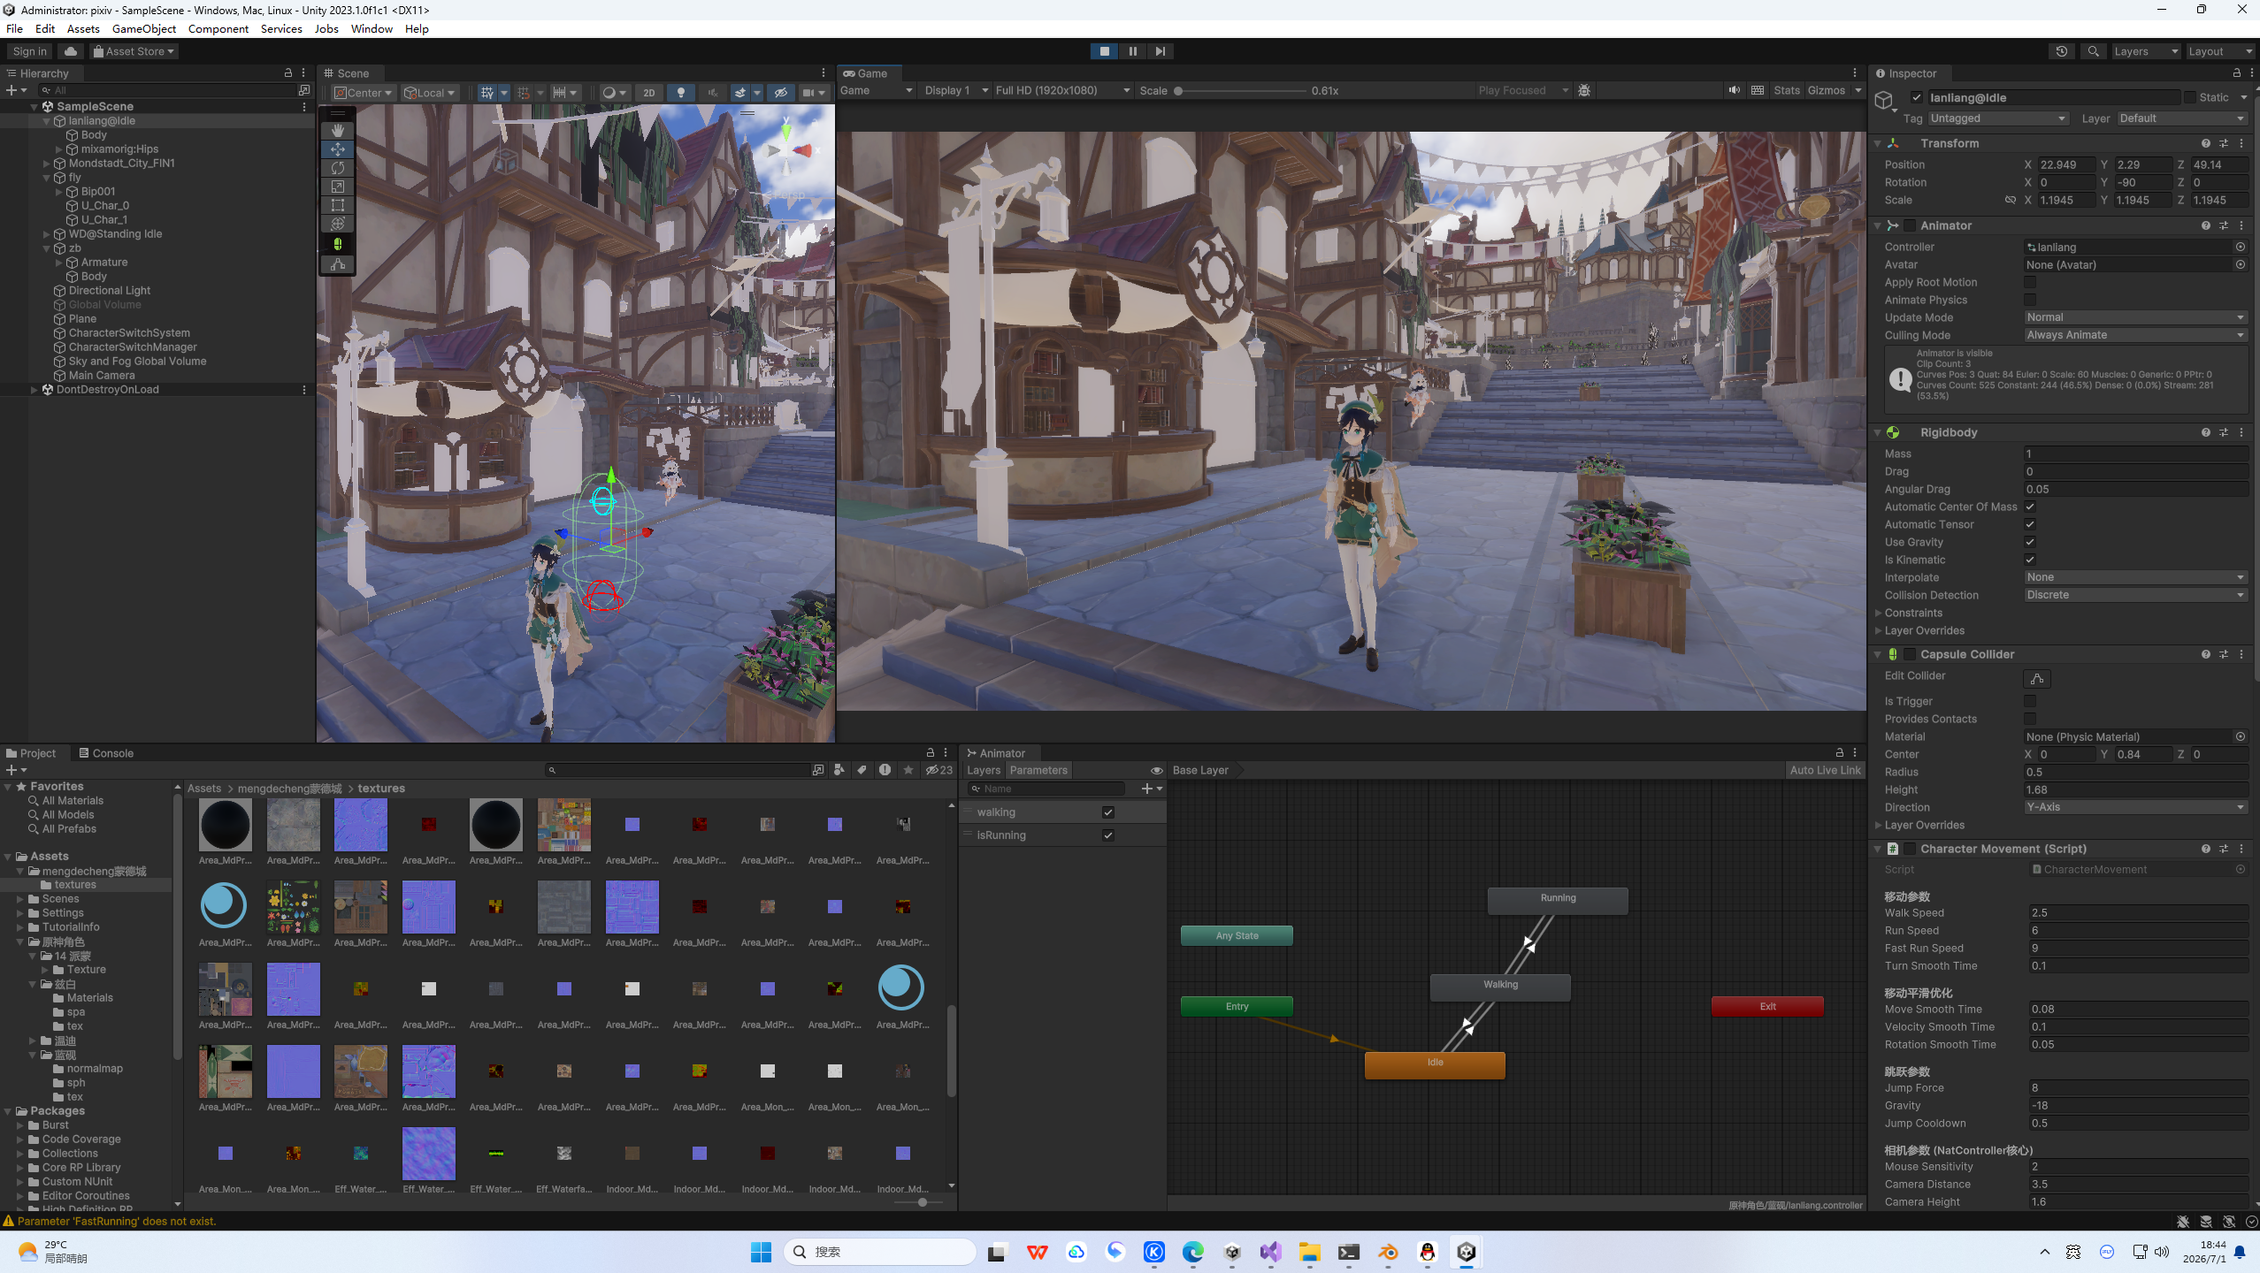Click Auto Live Link button
This screenshot has height=1273, width=2260.
click(x=1825, y=770)
